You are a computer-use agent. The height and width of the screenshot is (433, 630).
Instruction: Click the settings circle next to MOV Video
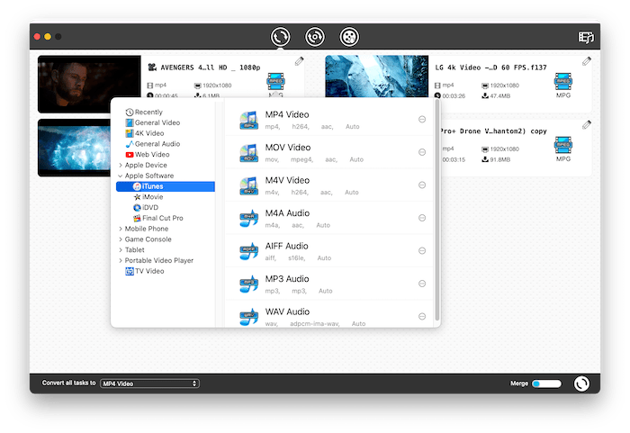pos(422,152)
